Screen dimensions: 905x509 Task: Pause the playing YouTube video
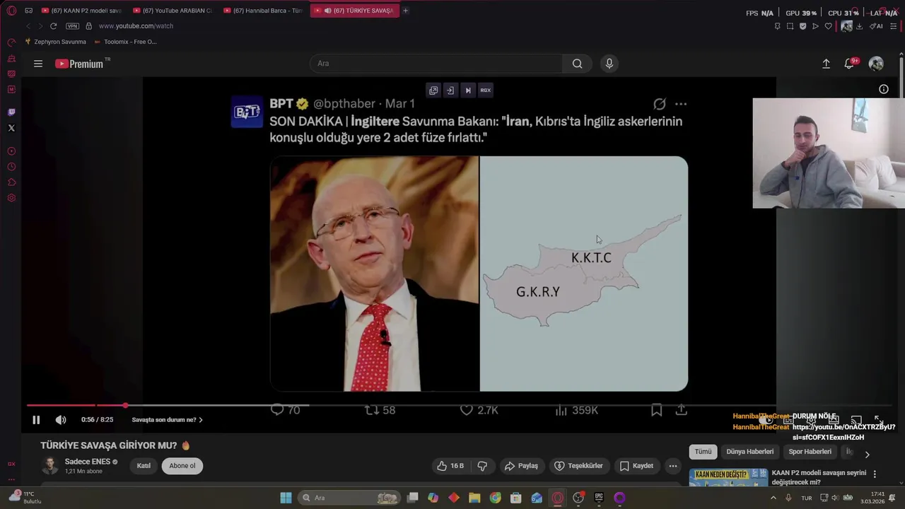pos(36,420)
